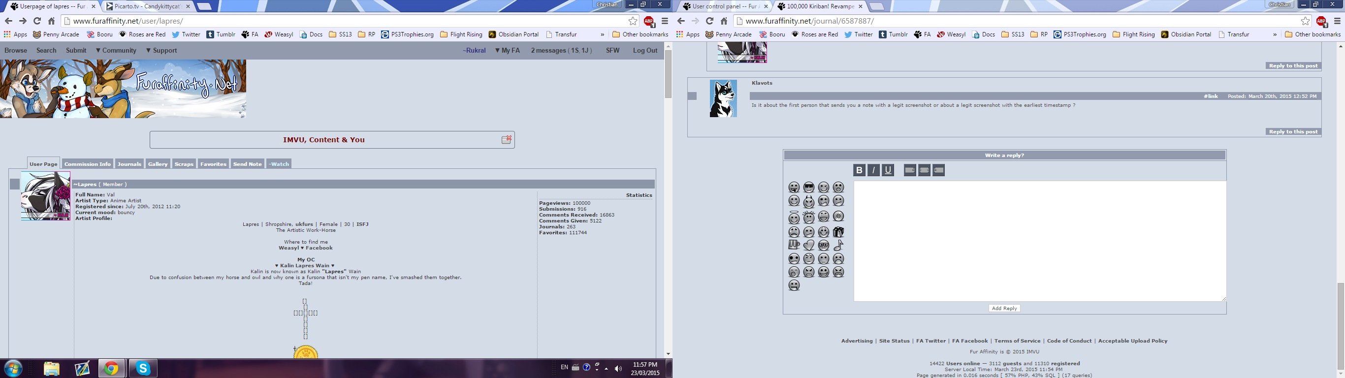
Task: Insert the tongue-out smiley
Action: point(794,188)
